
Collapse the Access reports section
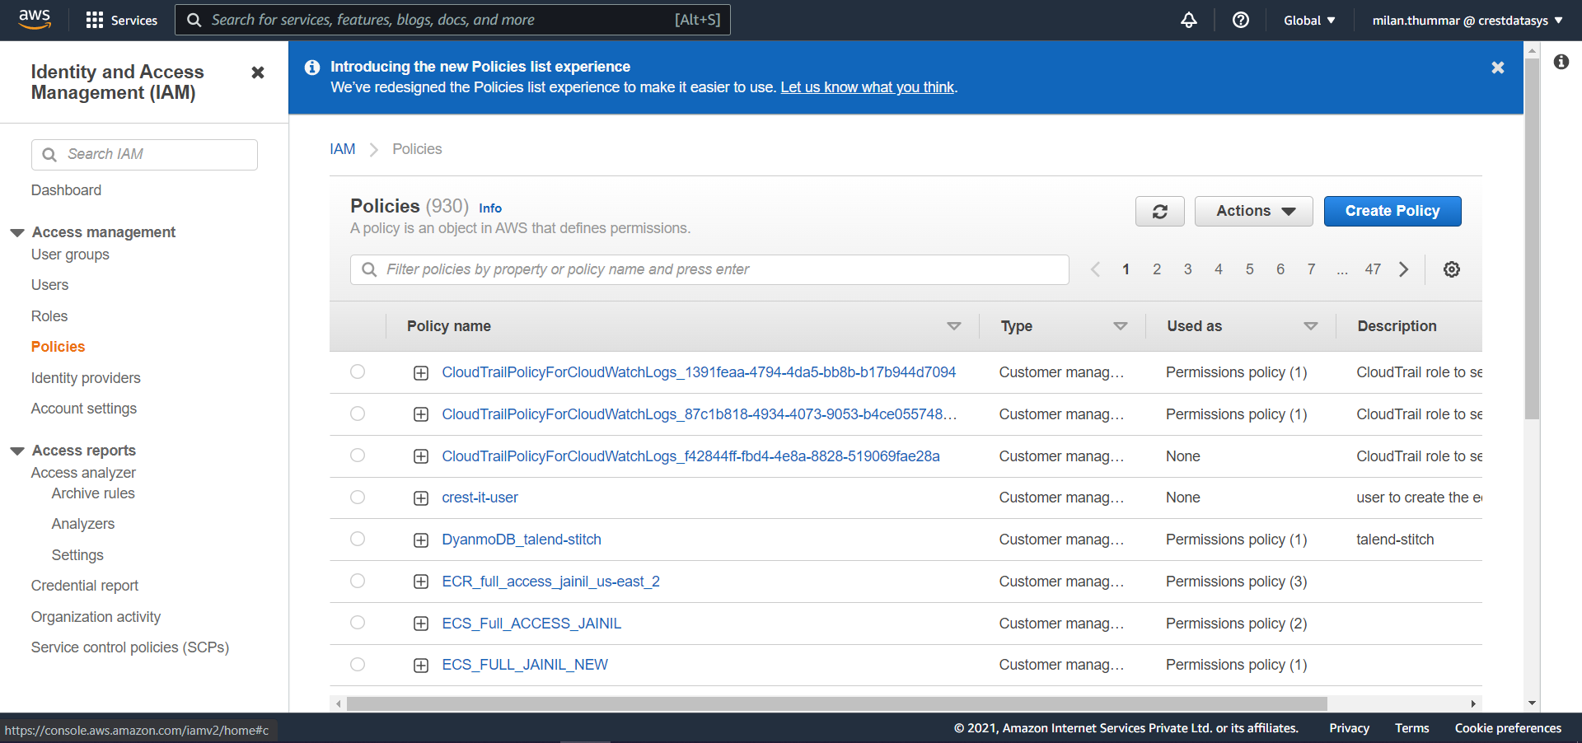click(17, 451)
